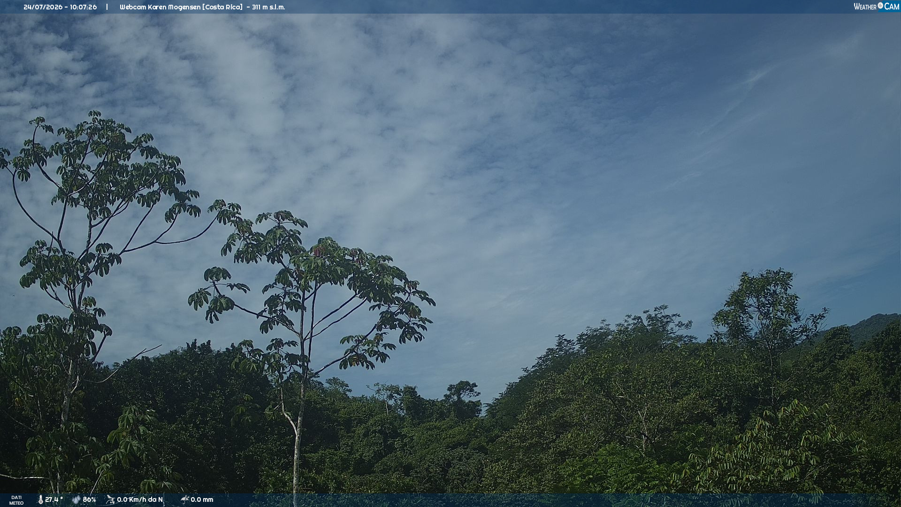Select the Webcam Karen Mogensen [Costa Rica] title

point(181,7)
